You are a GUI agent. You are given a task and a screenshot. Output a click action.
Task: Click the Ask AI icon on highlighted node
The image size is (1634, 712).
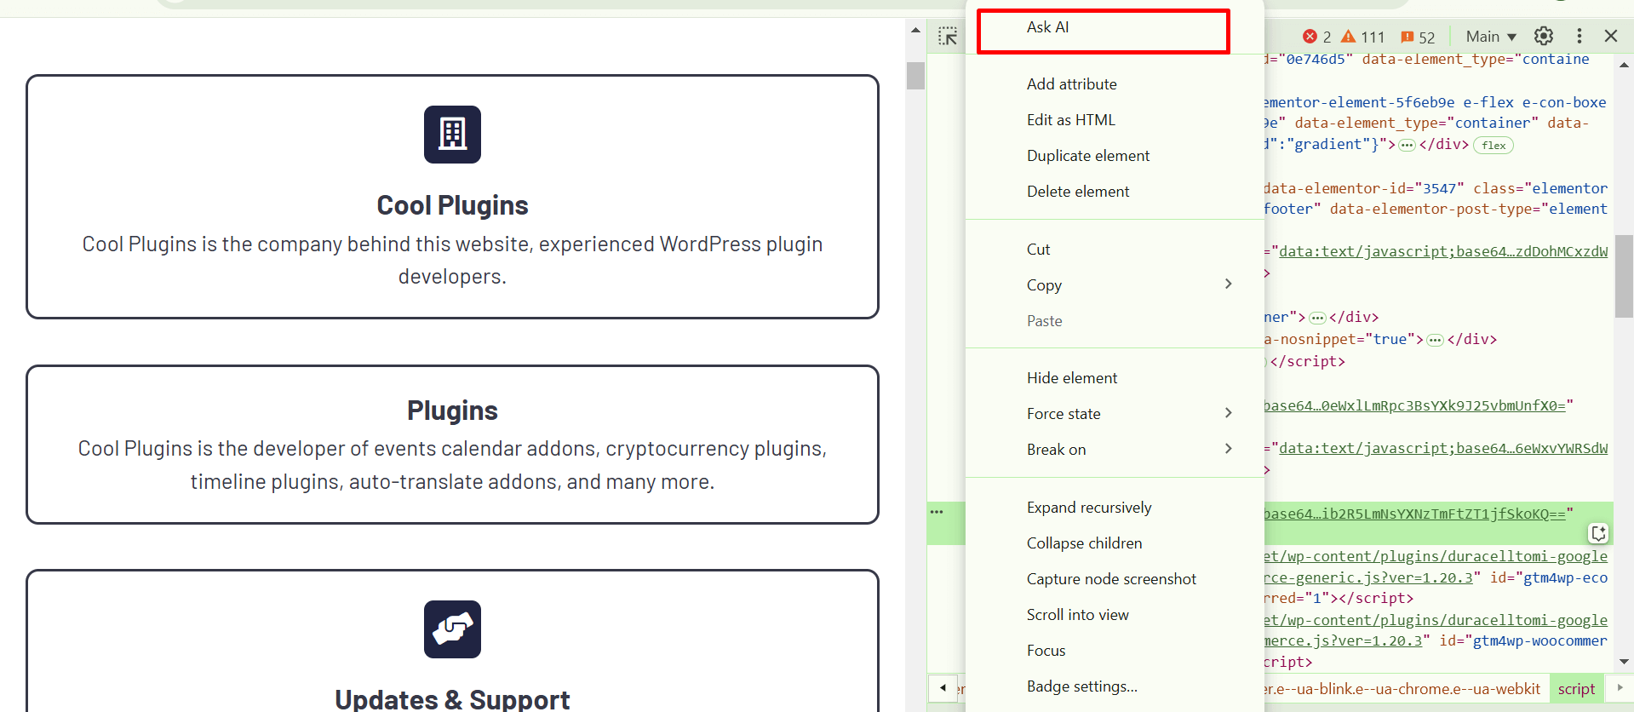click(x=1598, y=533)
